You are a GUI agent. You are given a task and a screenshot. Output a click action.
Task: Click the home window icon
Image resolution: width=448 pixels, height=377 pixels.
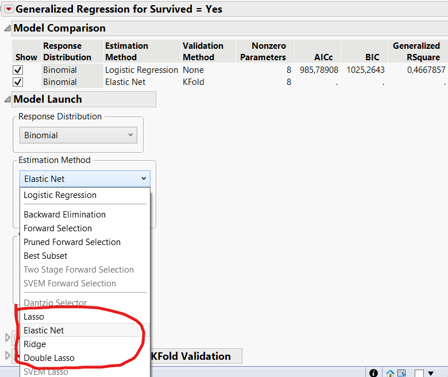[391, 373]
